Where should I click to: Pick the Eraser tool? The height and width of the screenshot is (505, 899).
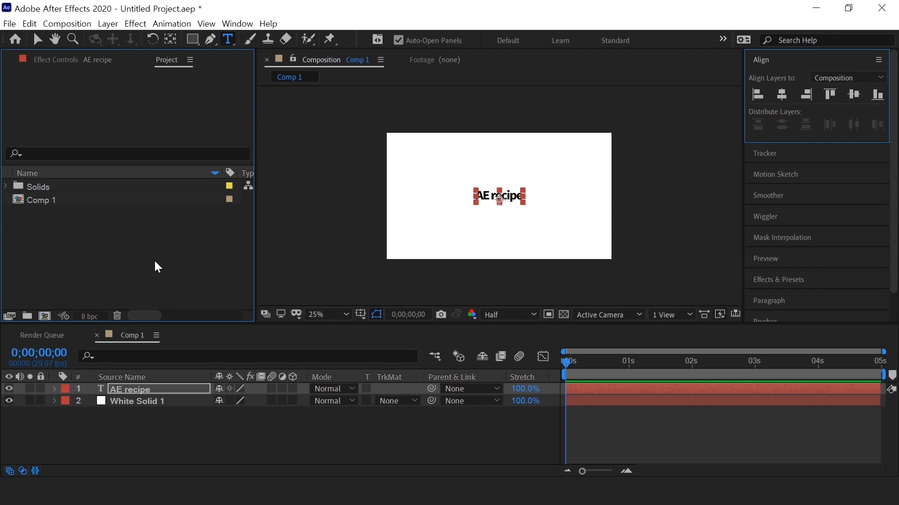(286, 39)
